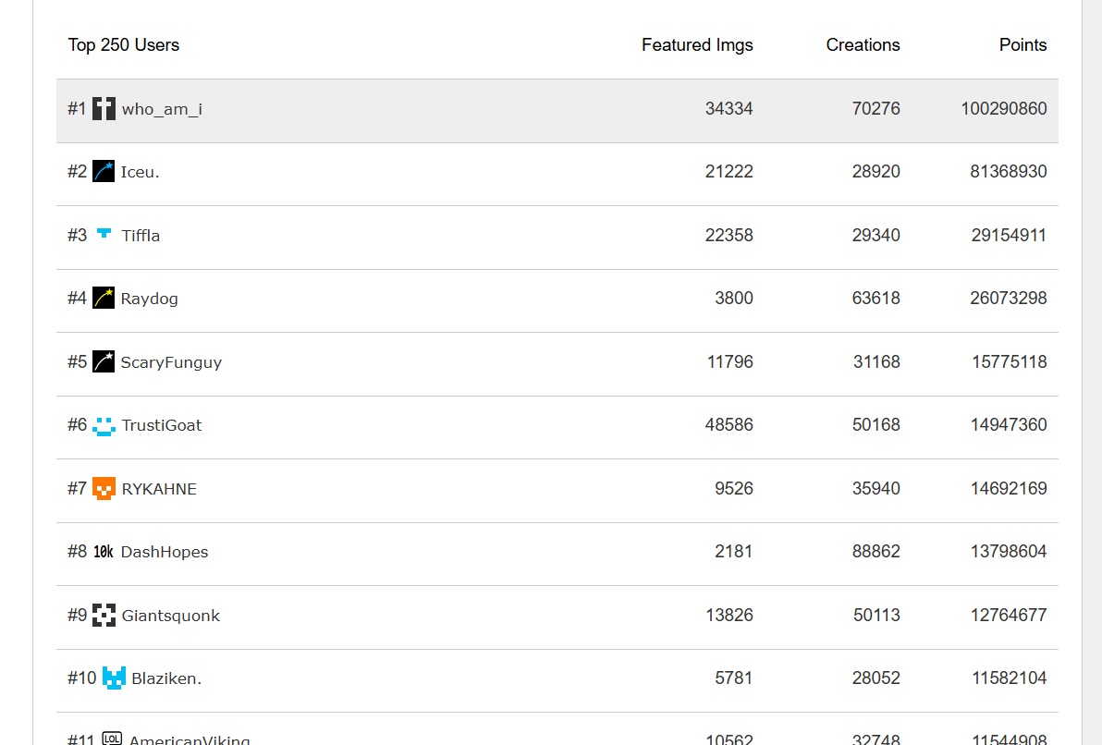Click the who_am_i user avatar icon
This screenshot has width=1102, height=745.
click(x=104, y=109)
